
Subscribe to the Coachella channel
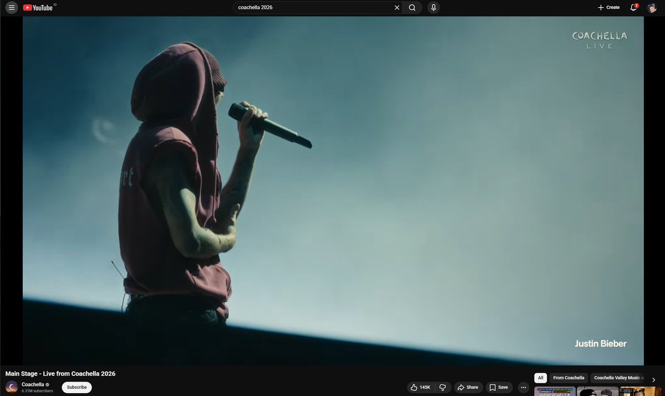pyautogui.click(x=77, y=387)
